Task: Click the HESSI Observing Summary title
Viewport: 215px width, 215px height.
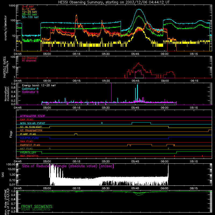Action: [x=114, y=2]
